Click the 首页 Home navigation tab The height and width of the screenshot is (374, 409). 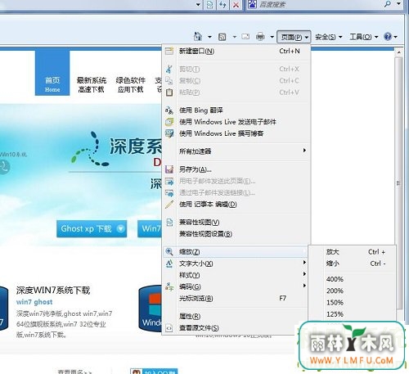52,73
